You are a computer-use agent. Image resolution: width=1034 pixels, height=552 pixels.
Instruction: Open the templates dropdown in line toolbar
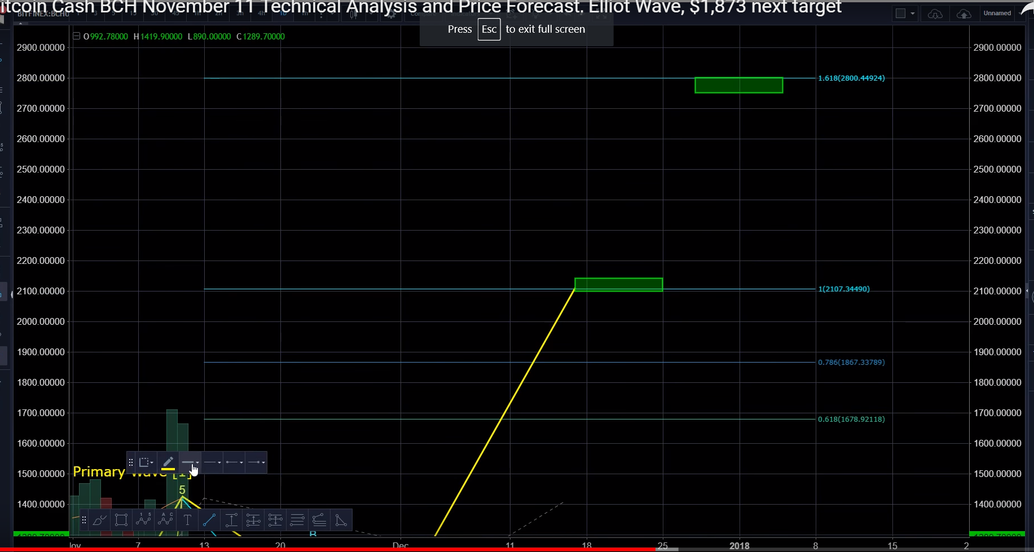(x=146, y=462)
